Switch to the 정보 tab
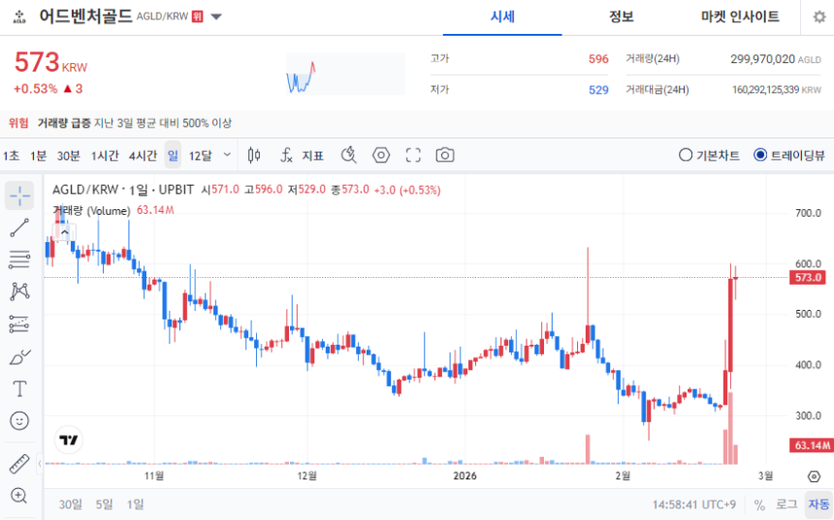The image size is (834, 520). [621, 17]
